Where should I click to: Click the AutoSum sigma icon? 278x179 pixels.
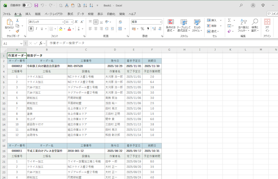[230, 20]
